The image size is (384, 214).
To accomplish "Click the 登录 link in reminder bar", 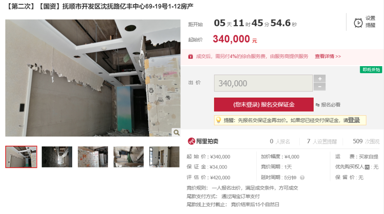I will (354, 120).
